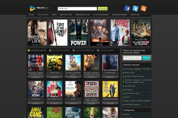Open the RSS feed icon
This screenshot has width=178, height=118.
tap(143, 8)
